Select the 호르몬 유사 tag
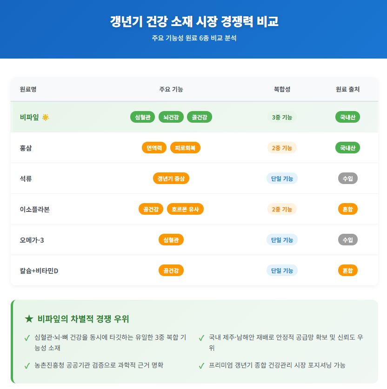The height and width of the screenshot is (389, 387). pyautogui.click(x=185, y=209)
